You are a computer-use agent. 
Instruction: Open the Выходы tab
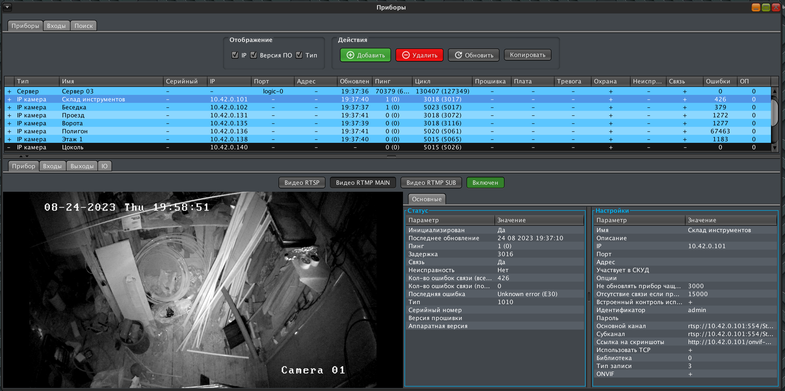(x=82, y=166)
